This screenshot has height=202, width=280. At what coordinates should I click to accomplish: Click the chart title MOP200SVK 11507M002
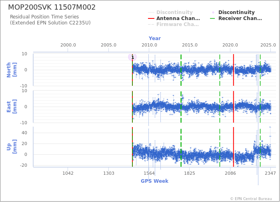click(52, 7)
